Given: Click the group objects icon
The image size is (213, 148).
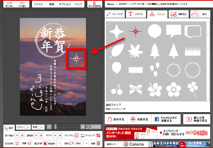Looking at the screenshot, I should click(76, 135).
